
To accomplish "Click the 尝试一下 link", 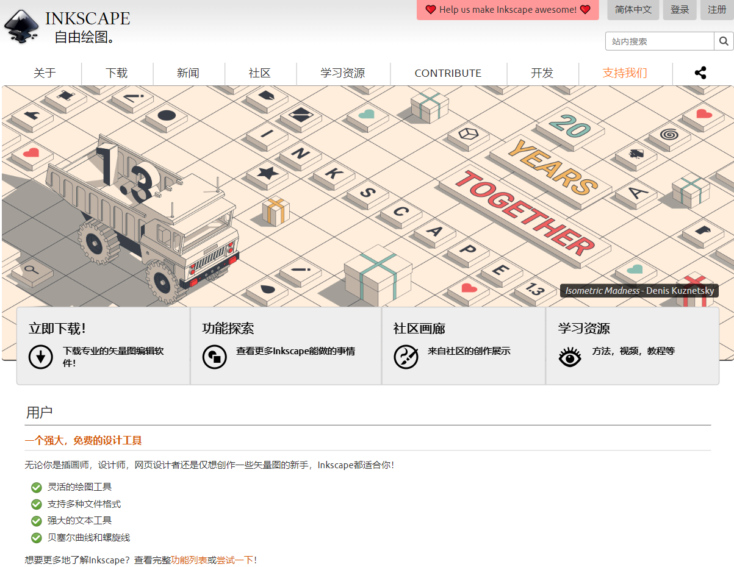I will click(235, 560).
